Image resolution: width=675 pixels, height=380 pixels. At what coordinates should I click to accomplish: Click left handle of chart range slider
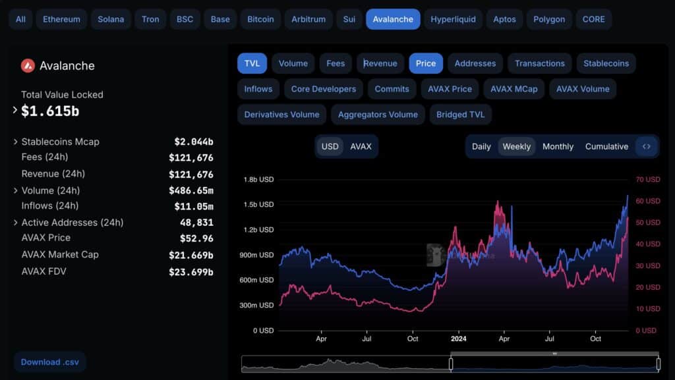[x=451, y=364]
